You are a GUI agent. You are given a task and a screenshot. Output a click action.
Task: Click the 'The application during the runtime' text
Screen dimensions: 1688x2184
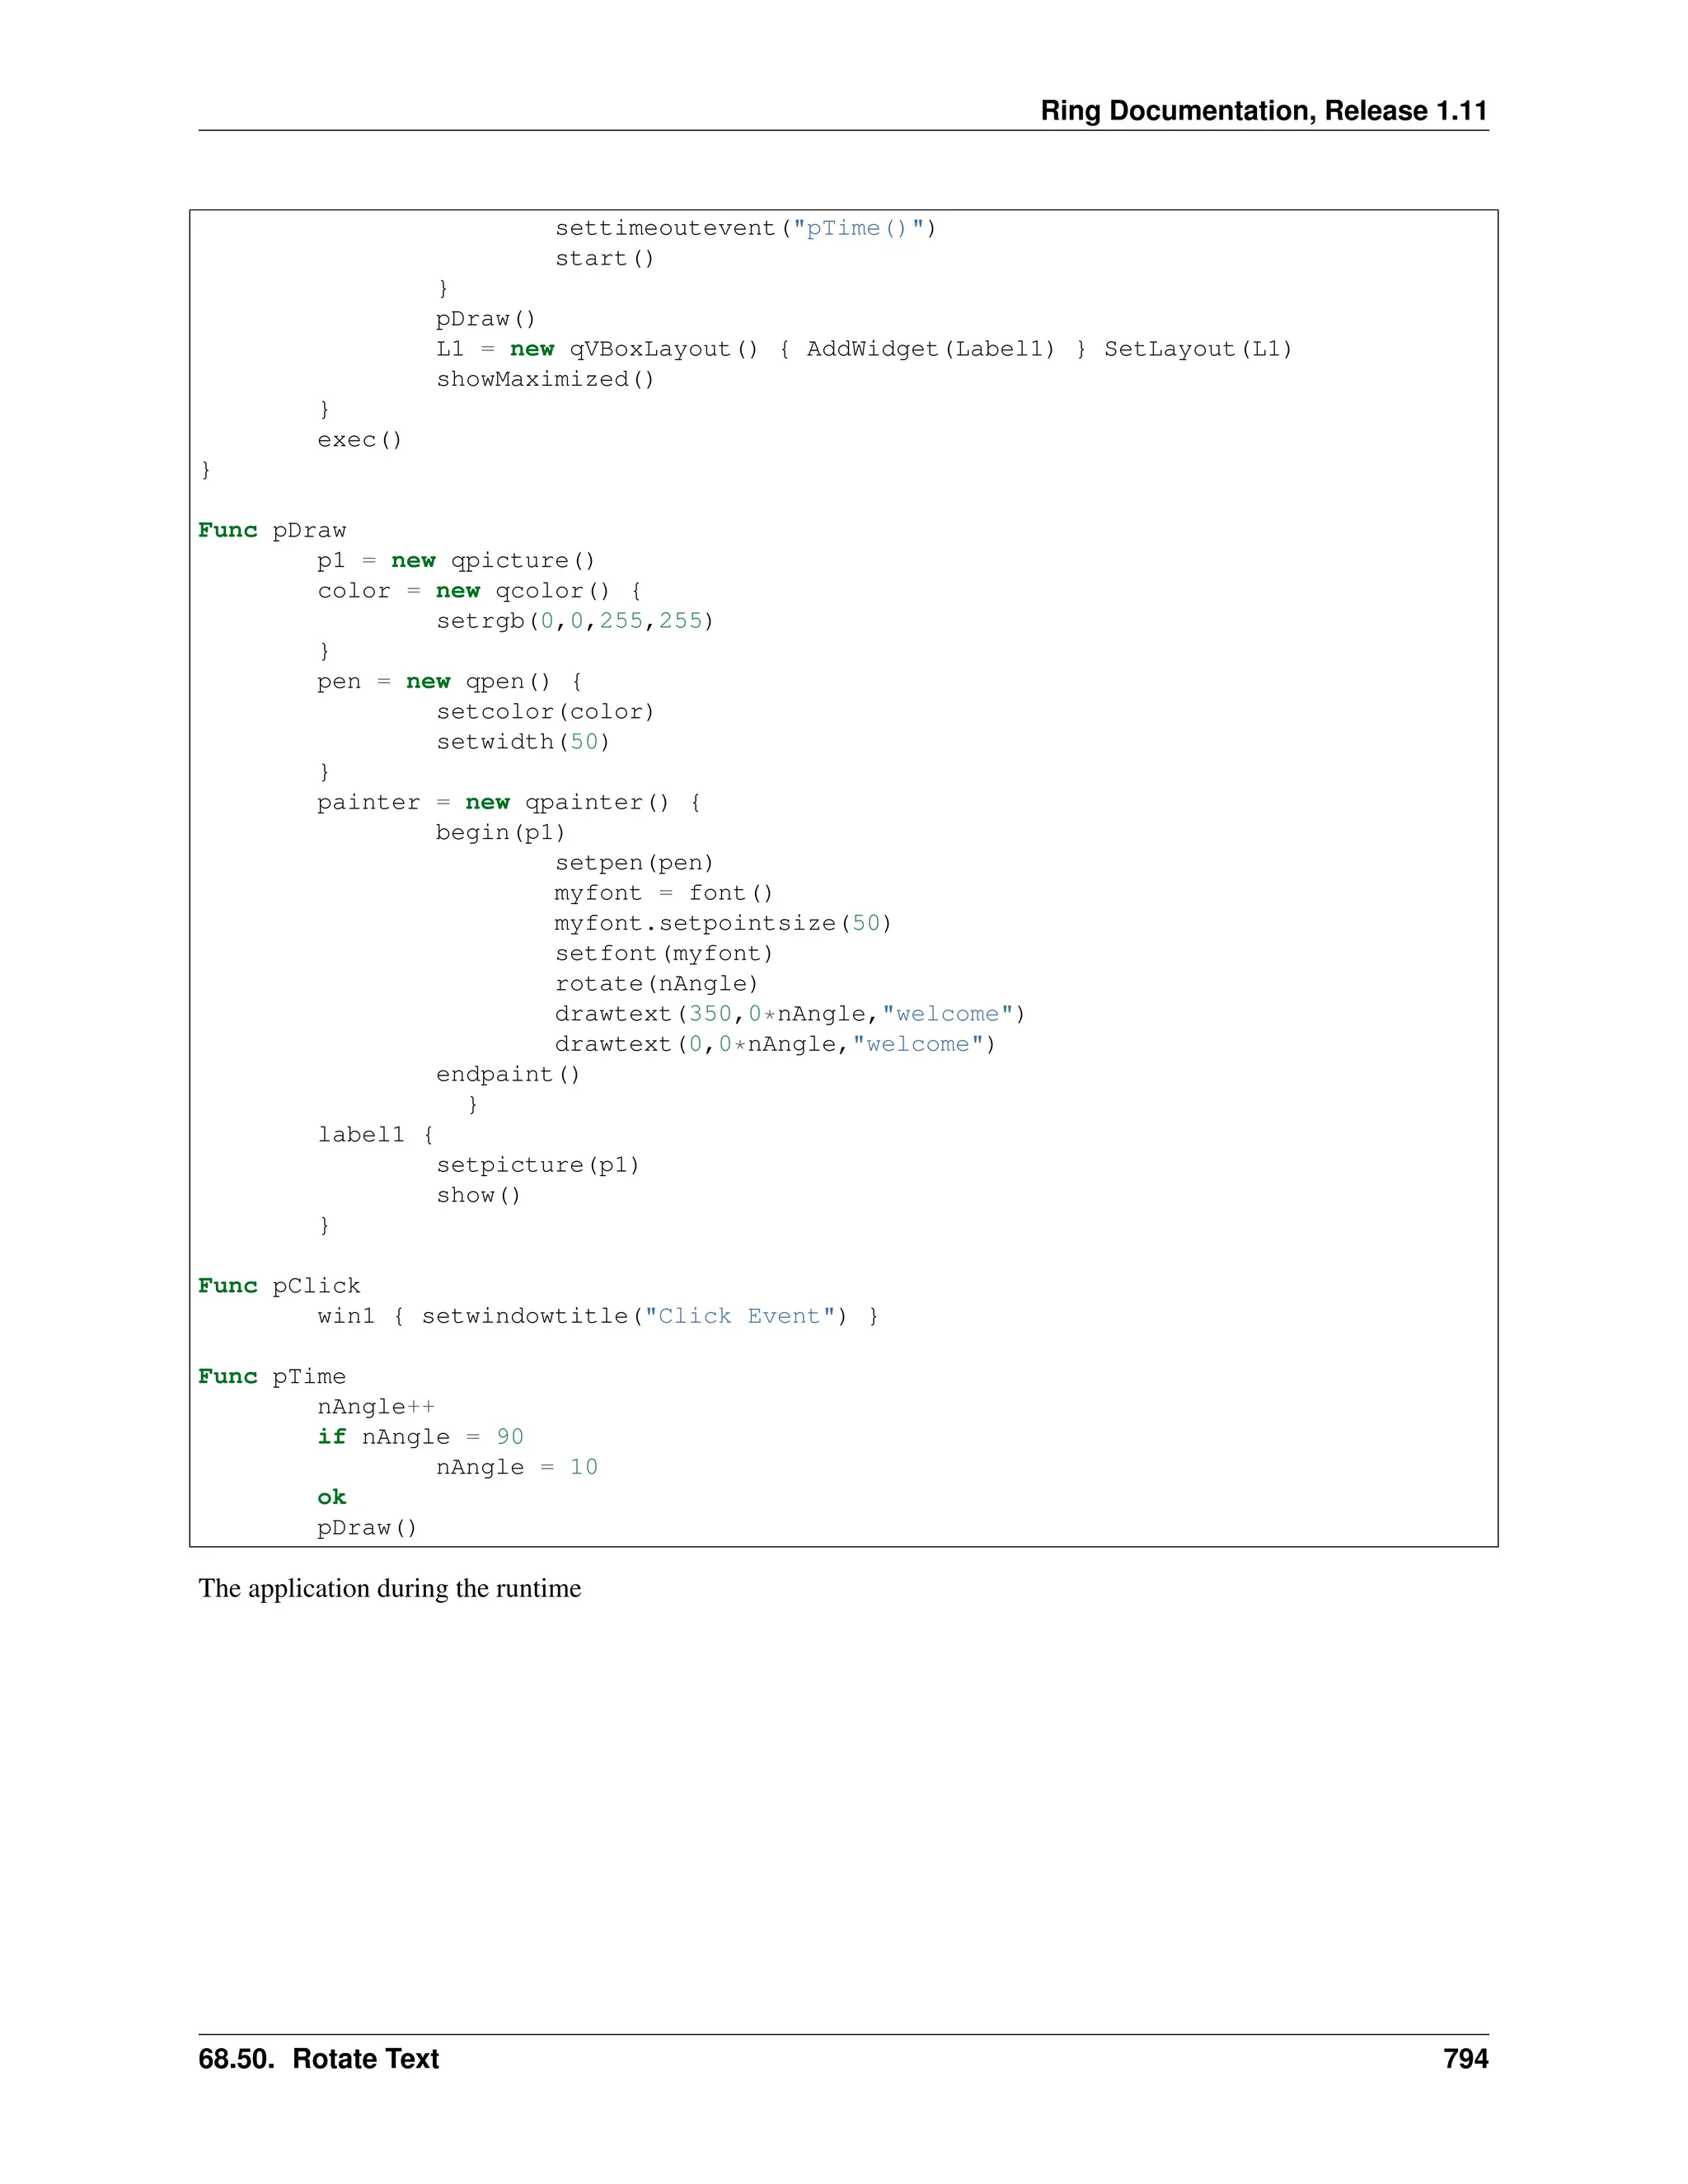[389, 1589]
